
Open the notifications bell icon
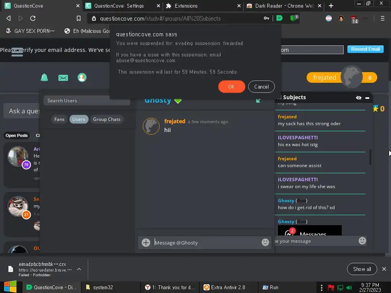[44, 77]
